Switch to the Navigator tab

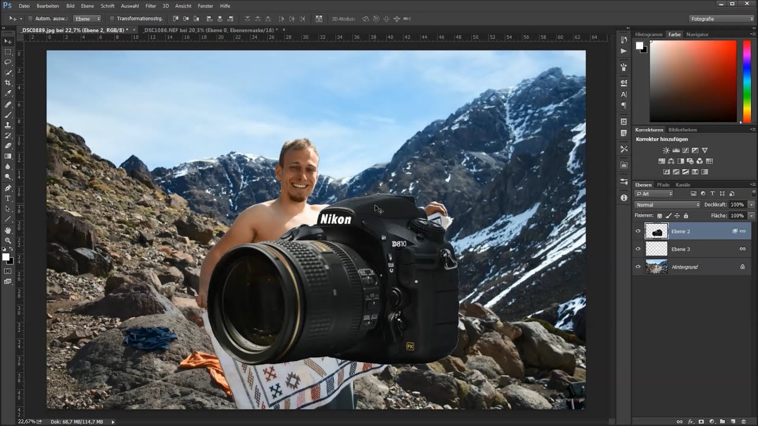click(697, 34)
